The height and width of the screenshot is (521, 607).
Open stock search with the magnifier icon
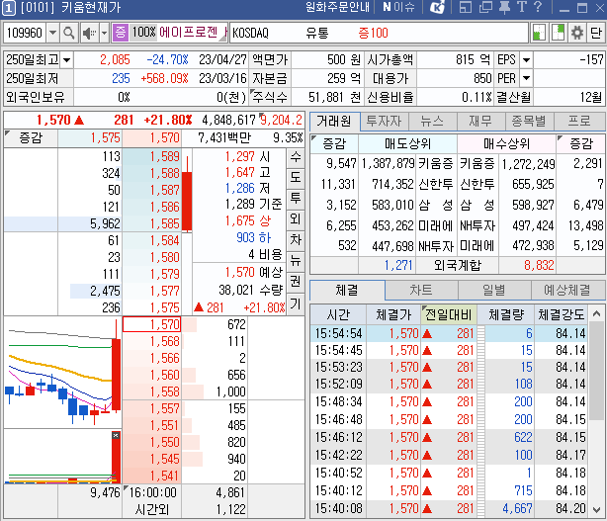click(x=69, y=33)
